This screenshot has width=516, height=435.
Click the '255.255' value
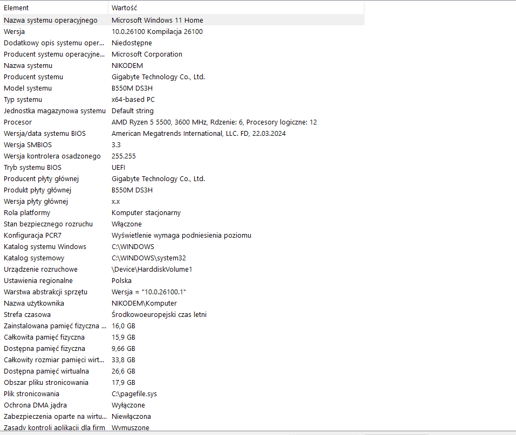[123, 156]
